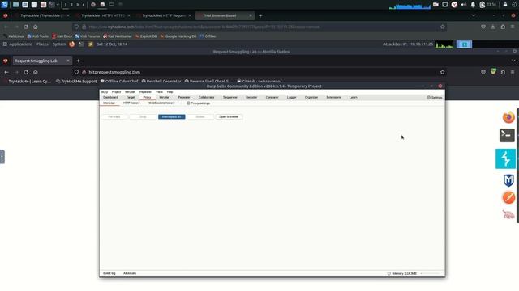Open Google Hacking DB bookmark
The image size is (519, 291).
coord(178,36)
